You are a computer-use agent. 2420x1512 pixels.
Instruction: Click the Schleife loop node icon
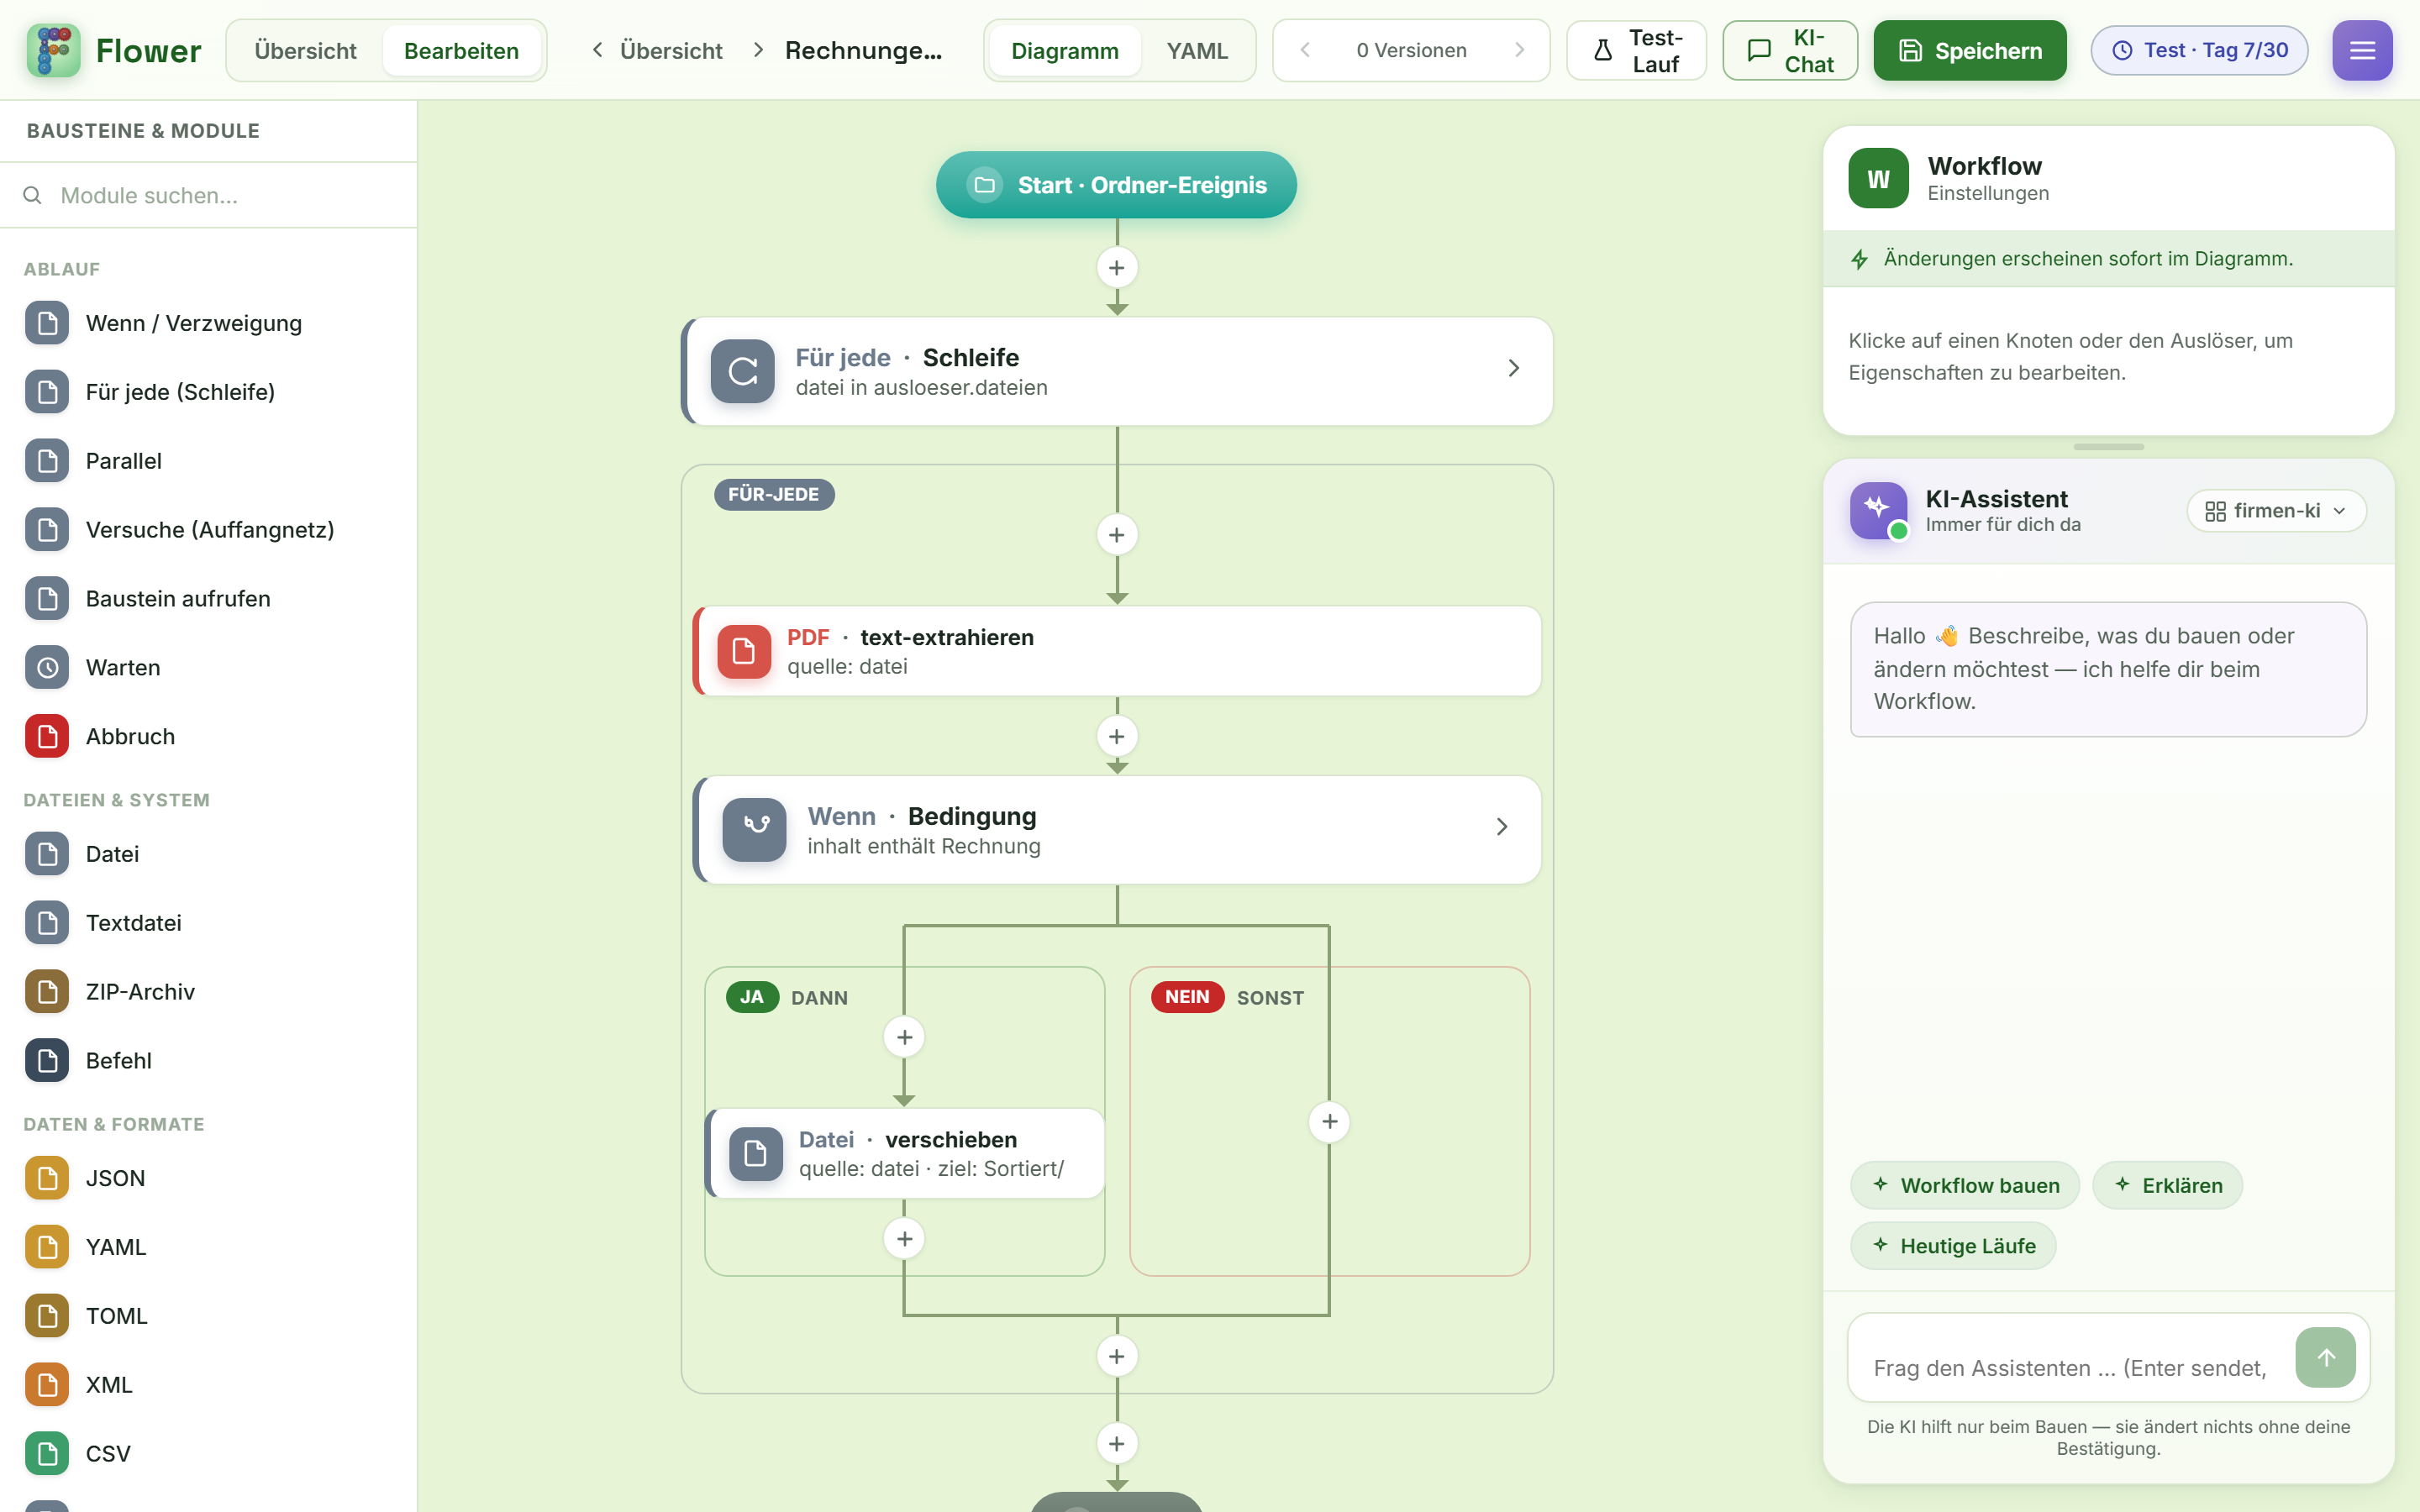[742, 371]
